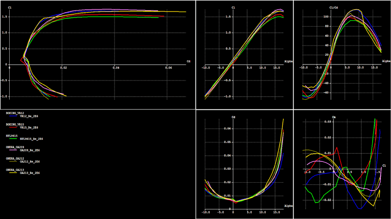The image size is (391, 219).
Task: Click the yellow OA213 legend line swatch
Action: (12, 173)
